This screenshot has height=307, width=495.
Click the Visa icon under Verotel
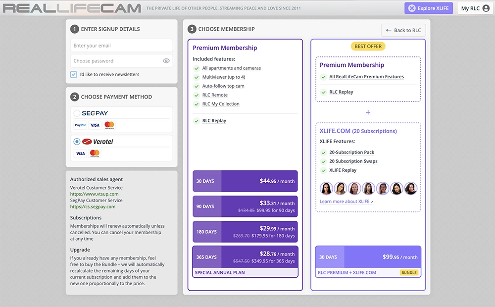(80, 153)
